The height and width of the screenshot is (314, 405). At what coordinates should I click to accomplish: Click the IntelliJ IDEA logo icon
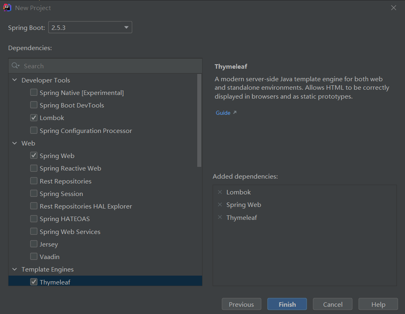pyautogui.click(x=7, y=8)
